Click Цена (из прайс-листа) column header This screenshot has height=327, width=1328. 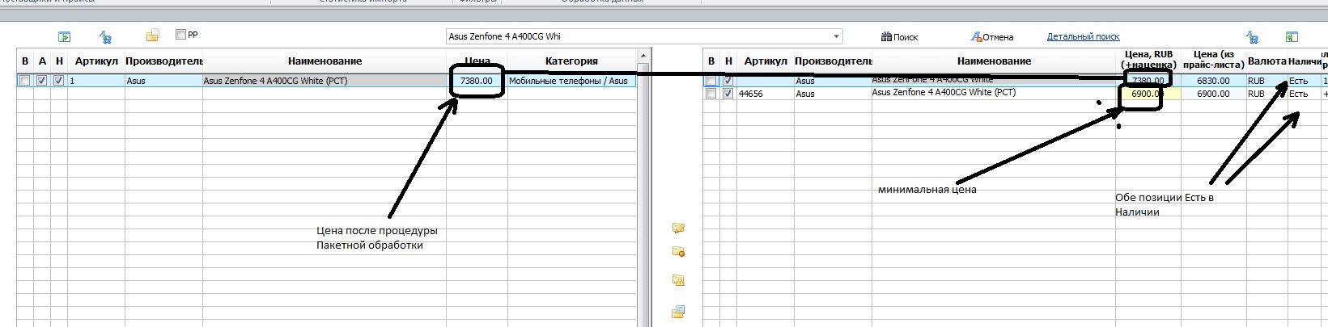pos(1212,60)
